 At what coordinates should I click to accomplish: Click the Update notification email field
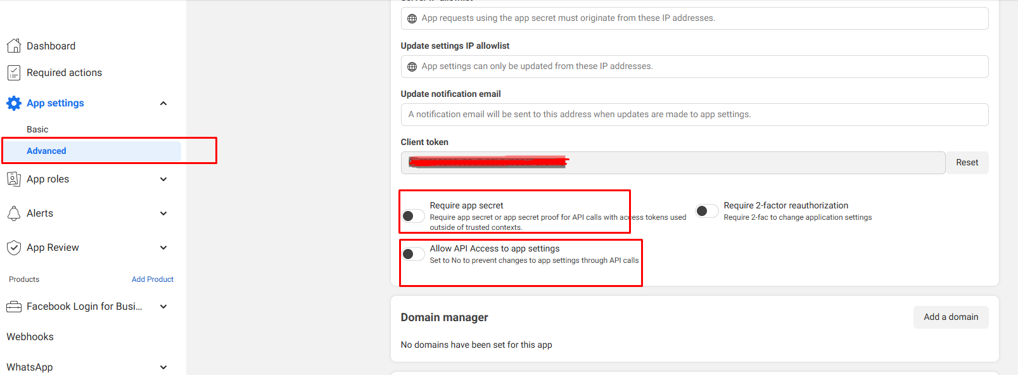[x=694, y=115]
